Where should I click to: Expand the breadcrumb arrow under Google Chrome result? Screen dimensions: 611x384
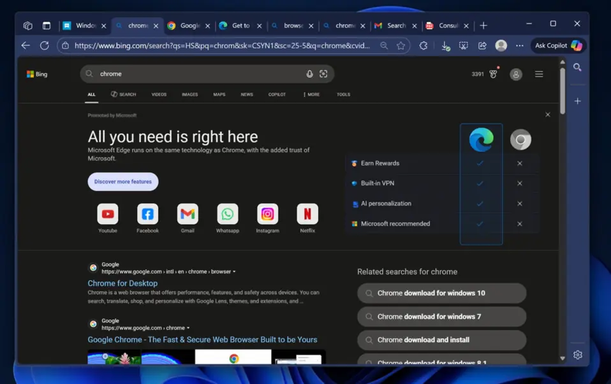click(187, 327)
